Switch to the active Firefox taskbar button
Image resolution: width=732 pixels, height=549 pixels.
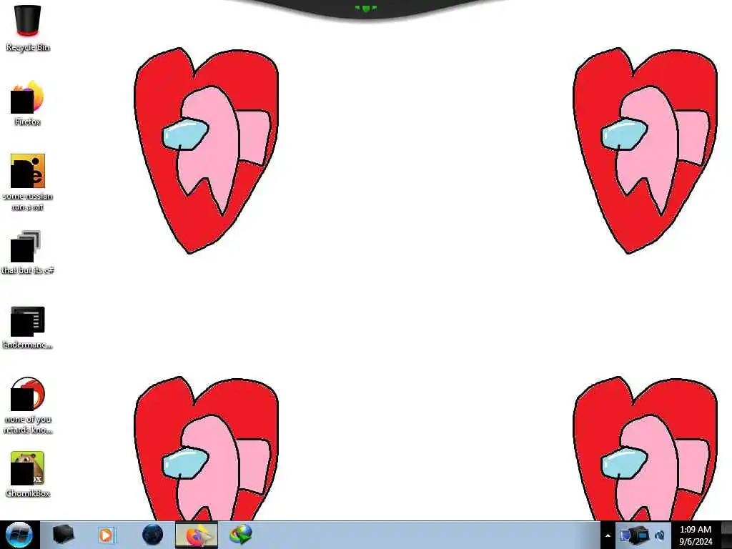[x=197, y=535]
